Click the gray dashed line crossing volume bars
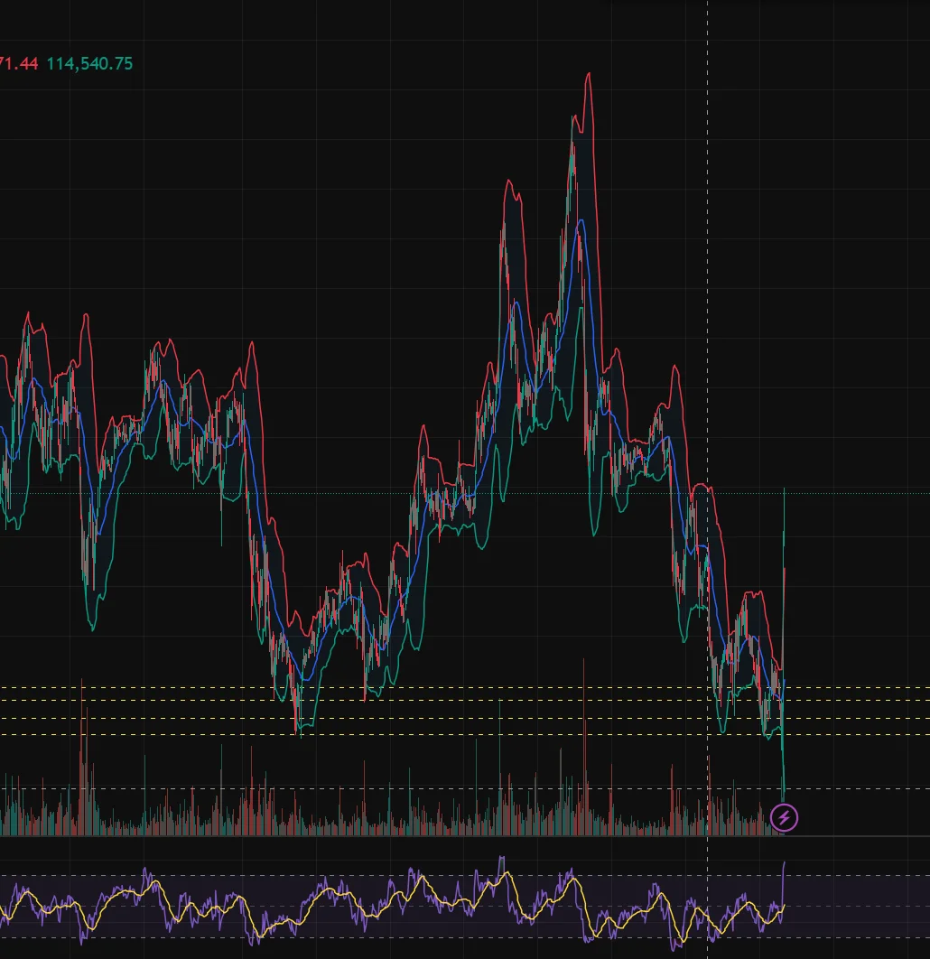Screen dimensions: 930x959 [451, 788]
